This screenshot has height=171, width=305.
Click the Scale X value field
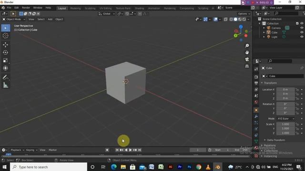(285, 124)
